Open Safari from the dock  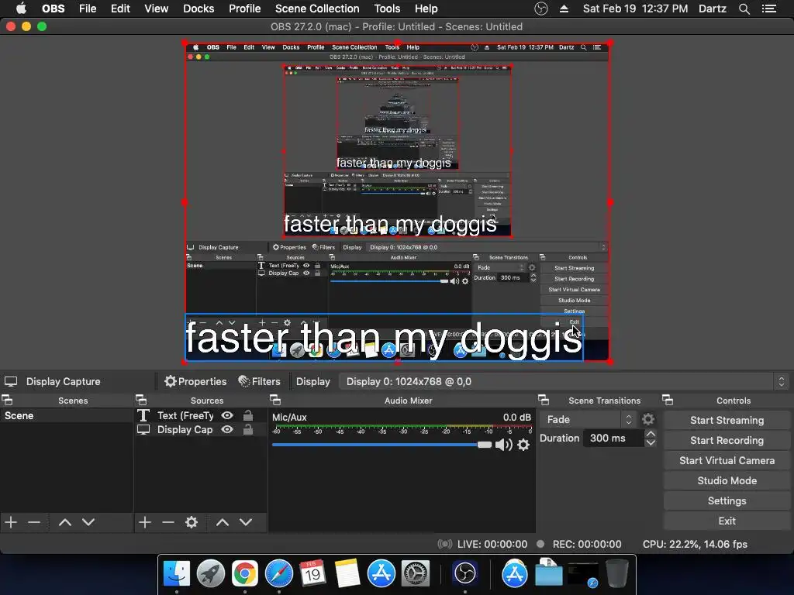(x=279, y=573)
